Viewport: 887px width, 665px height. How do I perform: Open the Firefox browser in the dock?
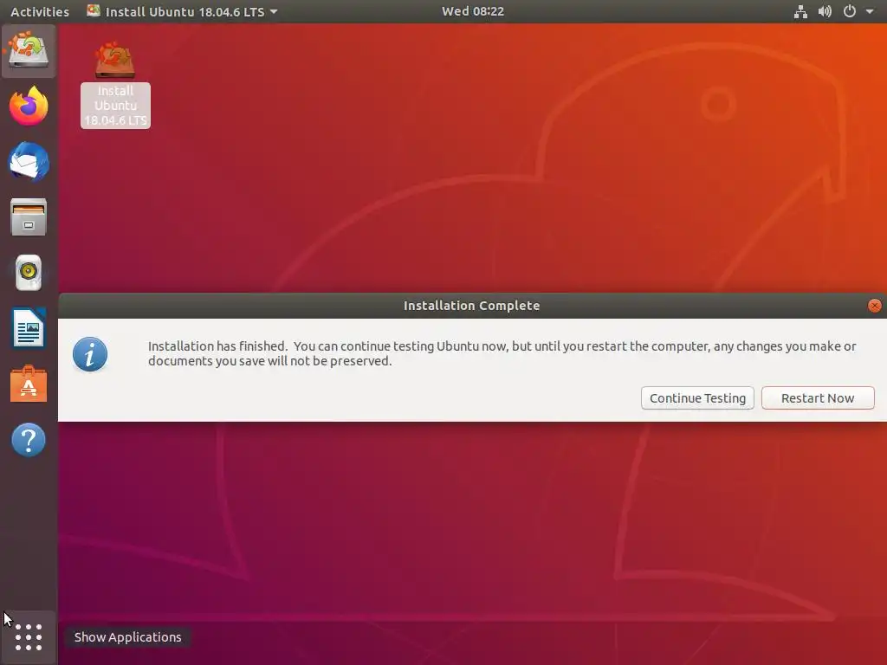pyautogui.click(x=29, y=106)
